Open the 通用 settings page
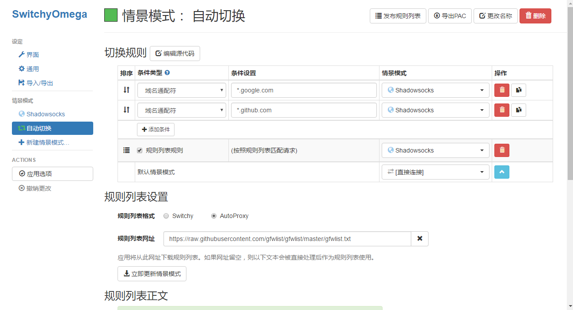 (33, 69)
